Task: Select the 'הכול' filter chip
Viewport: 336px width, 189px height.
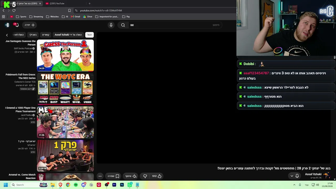Action: [x=90, y=35]
